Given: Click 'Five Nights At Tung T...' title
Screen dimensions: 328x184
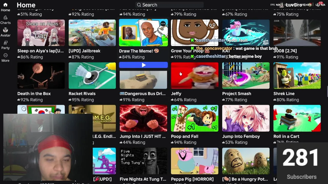Looking at the screenshot, I should click(143, 179).
